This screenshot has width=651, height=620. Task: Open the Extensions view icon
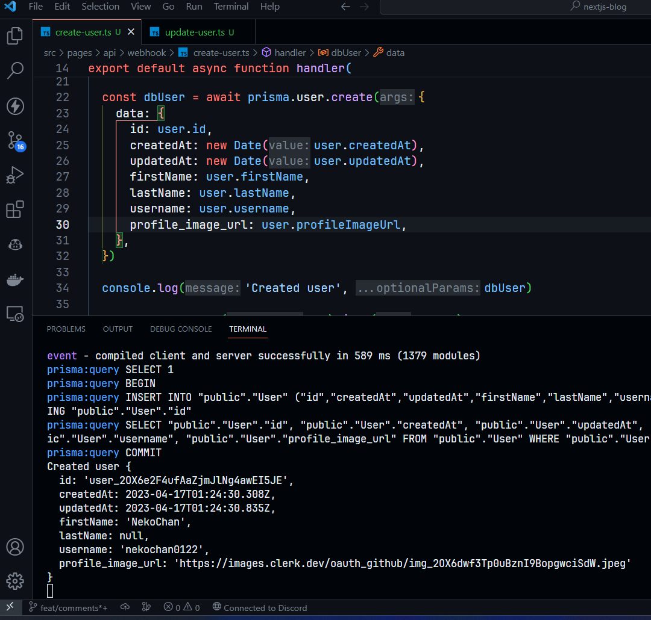(x=15, y=209)
